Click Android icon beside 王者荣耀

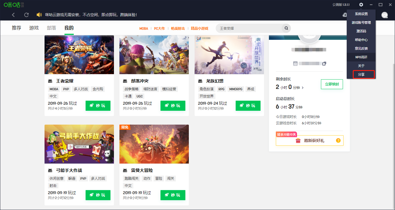tap(50, 81)
